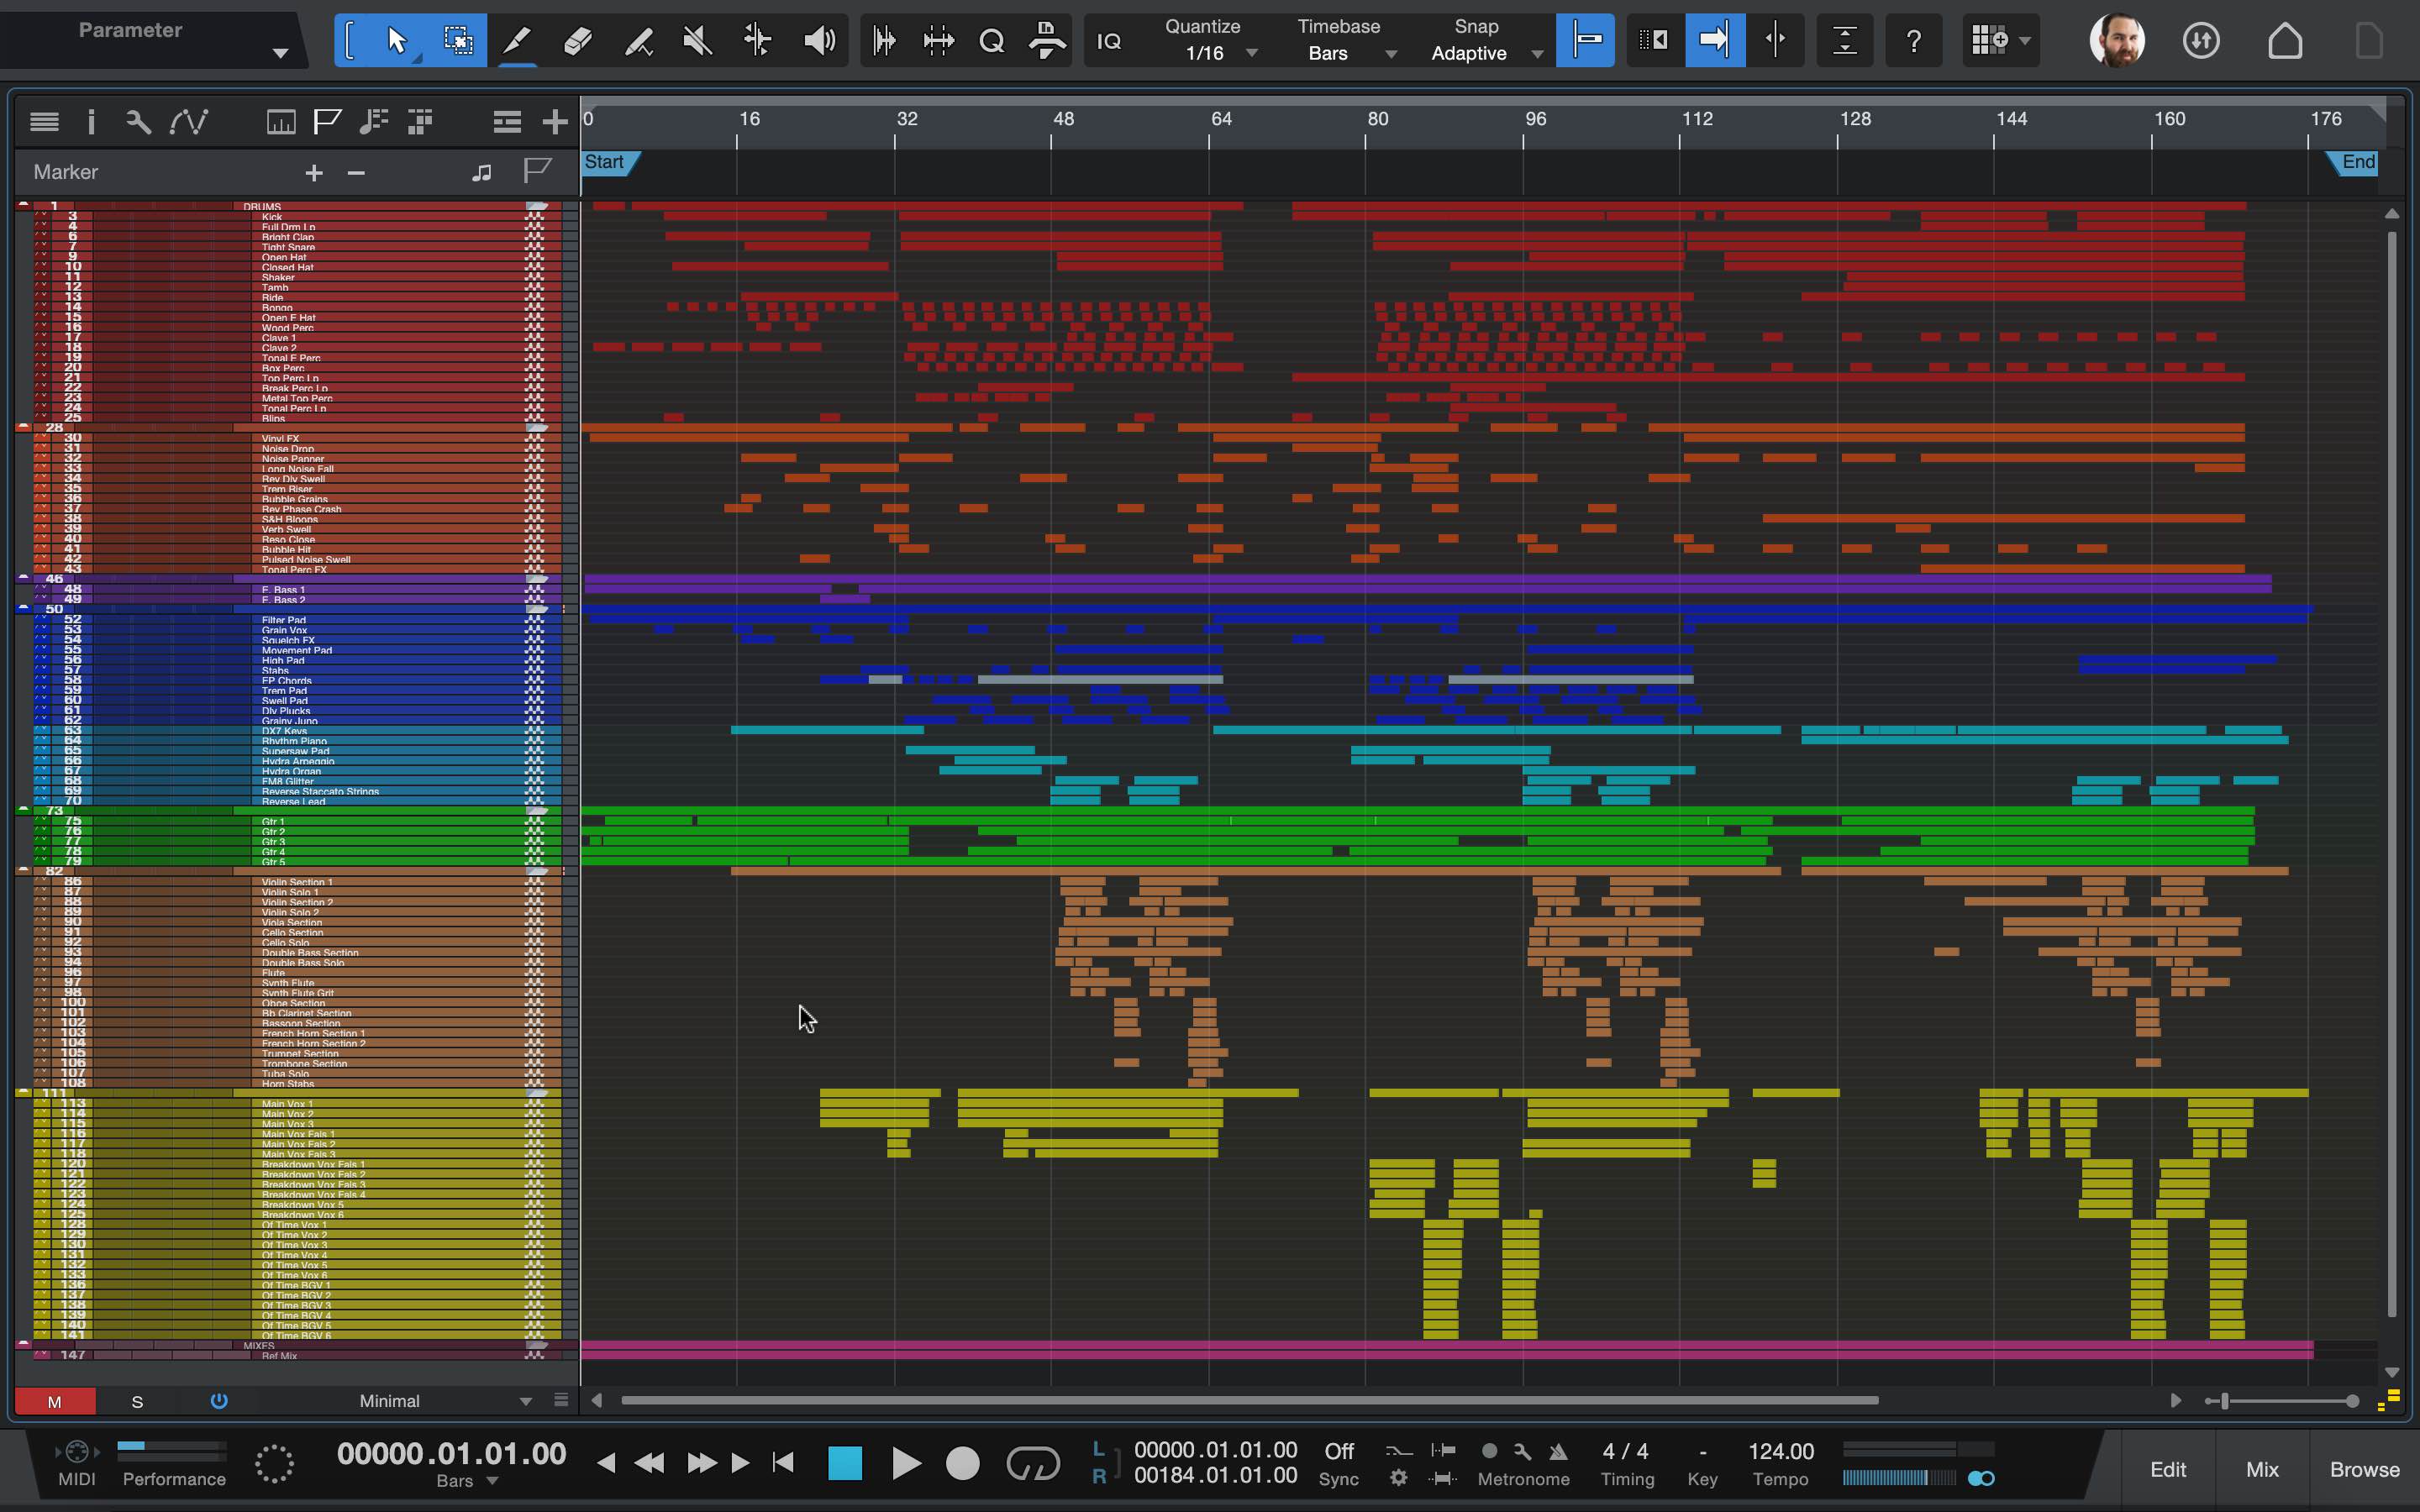
Task: Click the Tempo value 124.00
Action: tap(1781, 1451)
